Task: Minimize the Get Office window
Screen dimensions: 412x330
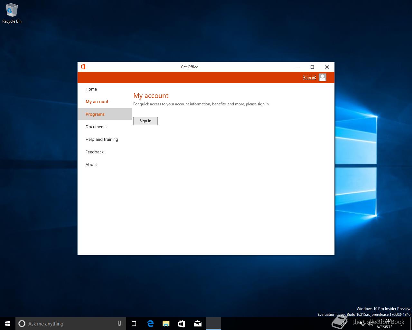Action: (297, 67)
